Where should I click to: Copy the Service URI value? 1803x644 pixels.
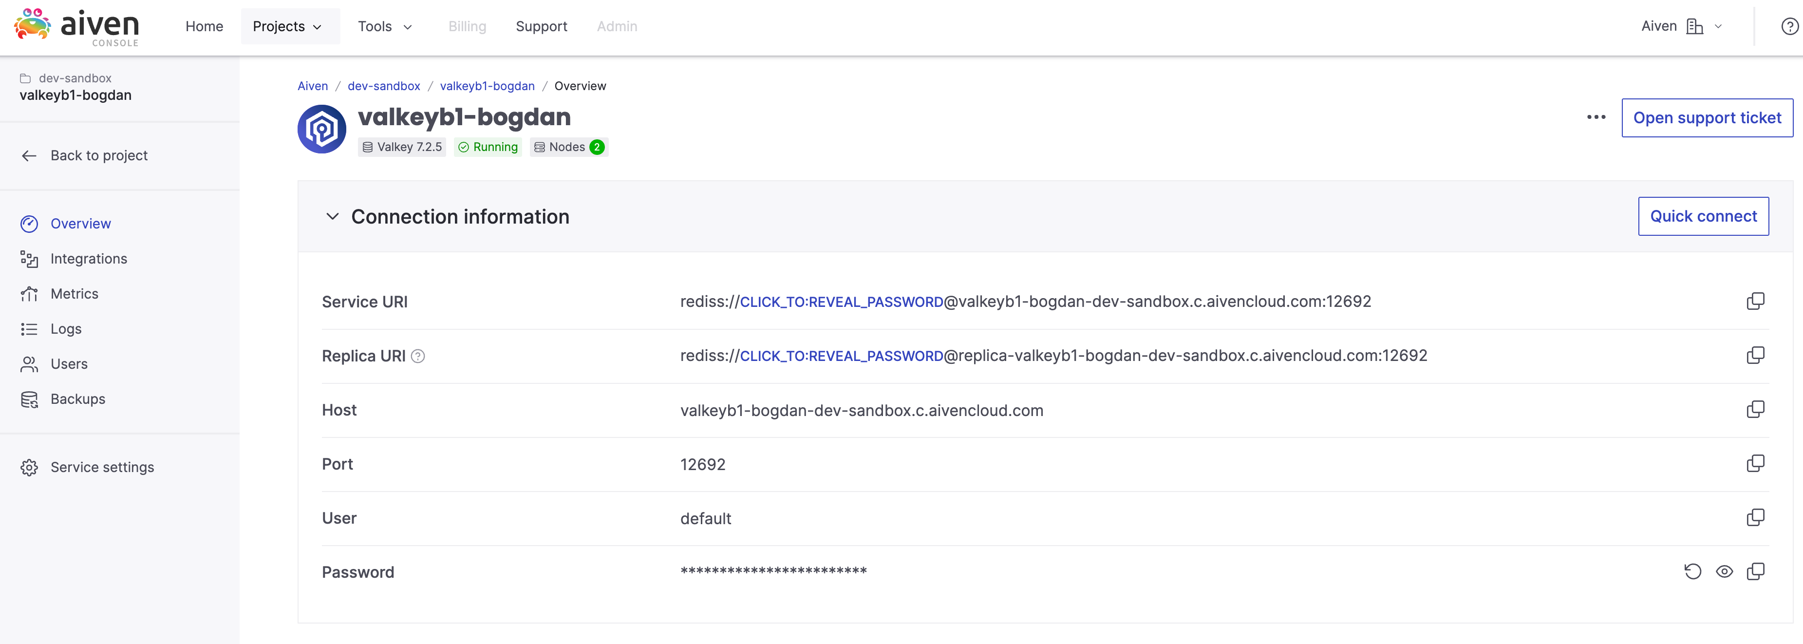point(1755,301)
